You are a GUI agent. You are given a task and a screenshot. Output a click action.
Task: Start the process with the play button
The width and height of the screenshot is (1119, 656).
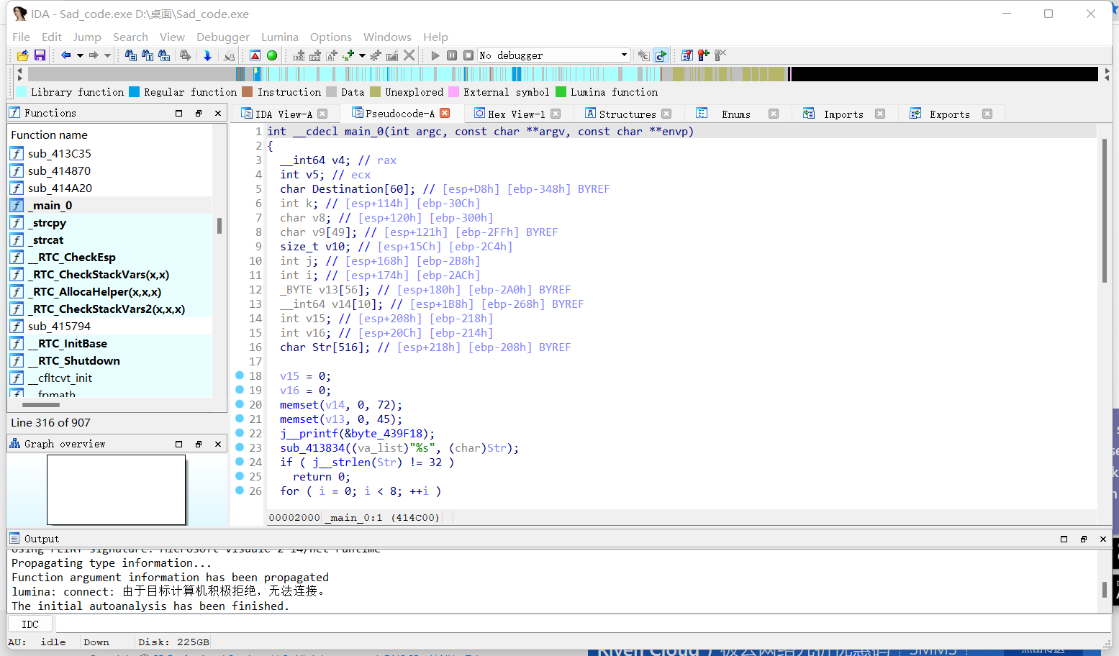(x=435, y=55)
